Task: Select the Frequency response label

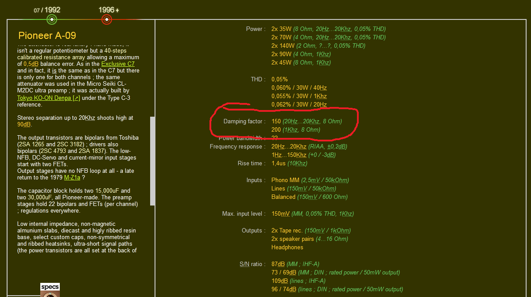Action: point(237,147)
